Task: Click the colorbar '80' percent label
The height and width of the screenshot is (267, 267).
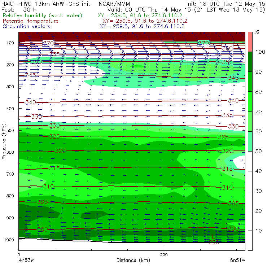Action: [258, 92]
